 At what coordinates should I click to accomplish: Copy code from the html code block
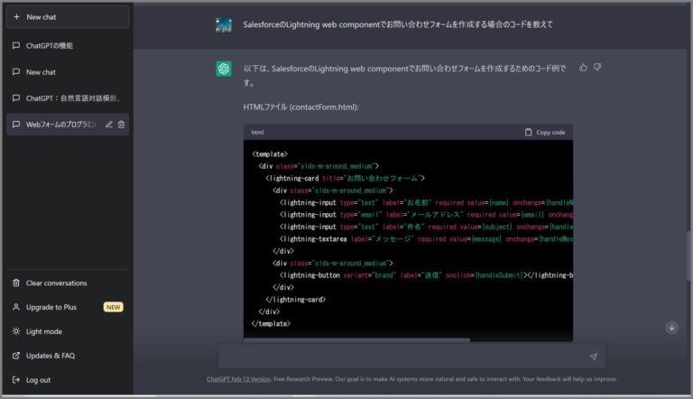pyautogui.click(x=545, y=133)
